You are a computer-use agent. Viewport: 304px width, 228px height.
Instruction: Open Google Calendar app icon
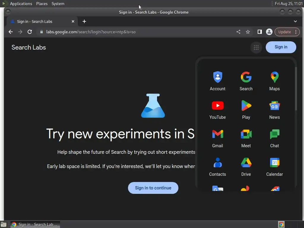275,167
